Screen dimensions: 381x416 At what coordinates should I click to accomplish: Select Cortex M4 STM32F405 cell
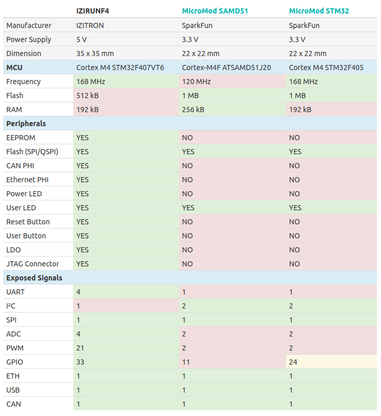pos(326,68)
